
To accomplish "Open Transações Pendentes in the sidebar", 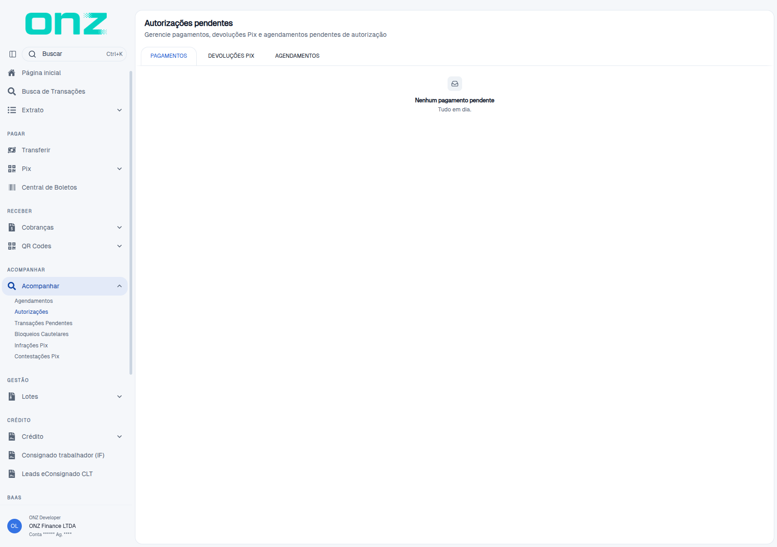I will (44, 323).
